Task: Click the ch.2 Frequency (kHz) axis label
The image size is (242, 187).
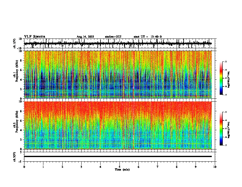Action: tap(16, 121)
